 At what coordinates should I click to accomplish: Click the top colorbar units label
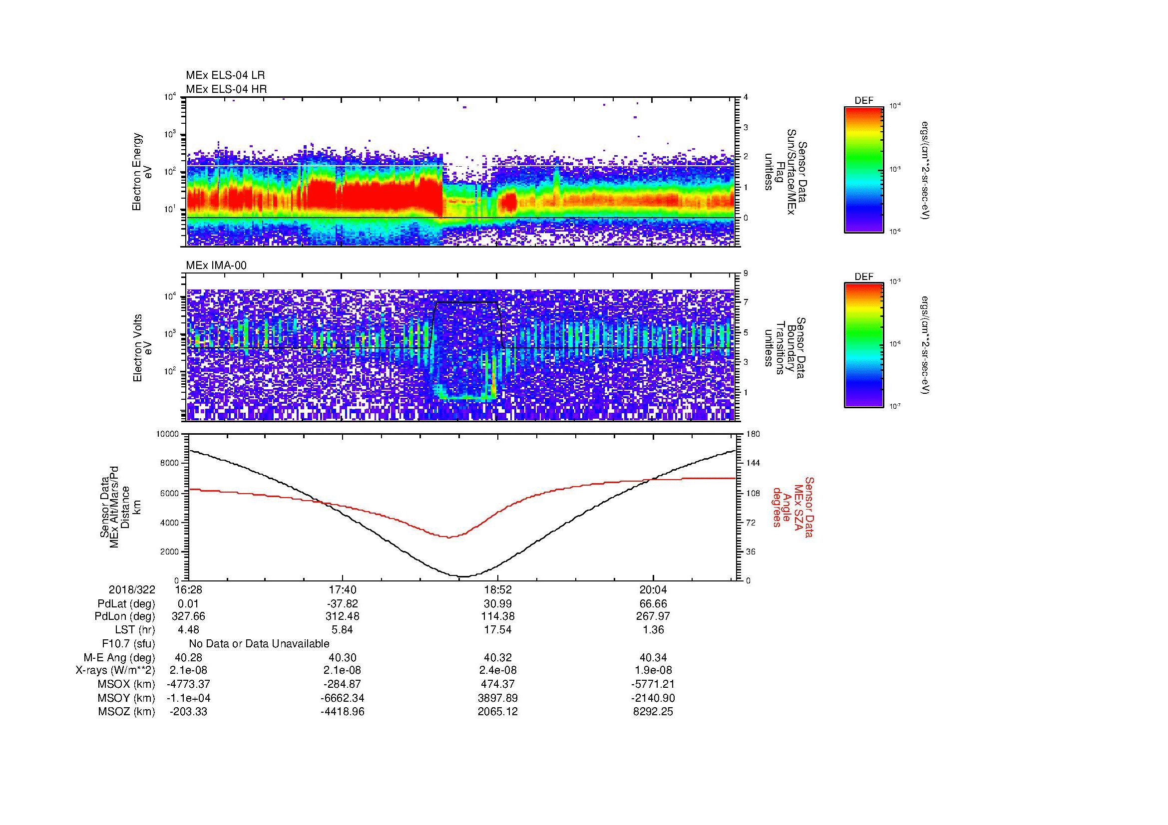coord(926,170)
